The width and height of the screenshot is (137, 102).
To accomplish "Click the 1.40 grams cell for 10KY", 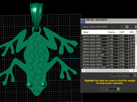I will [112, 39].
